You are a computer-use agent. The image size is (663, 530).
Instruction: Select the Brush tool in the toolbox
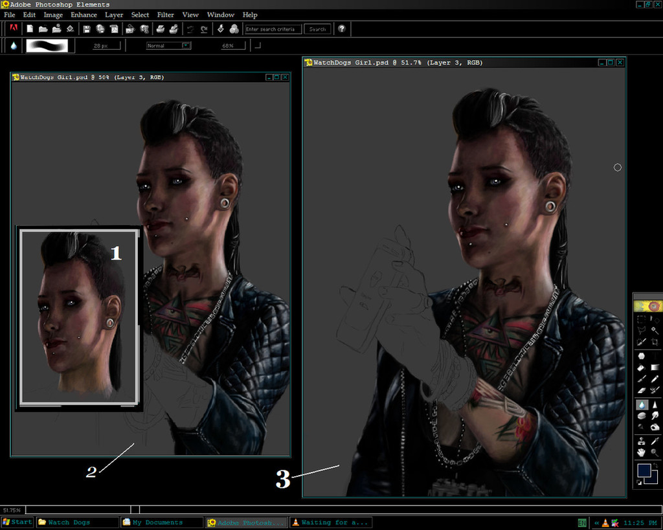642,379
